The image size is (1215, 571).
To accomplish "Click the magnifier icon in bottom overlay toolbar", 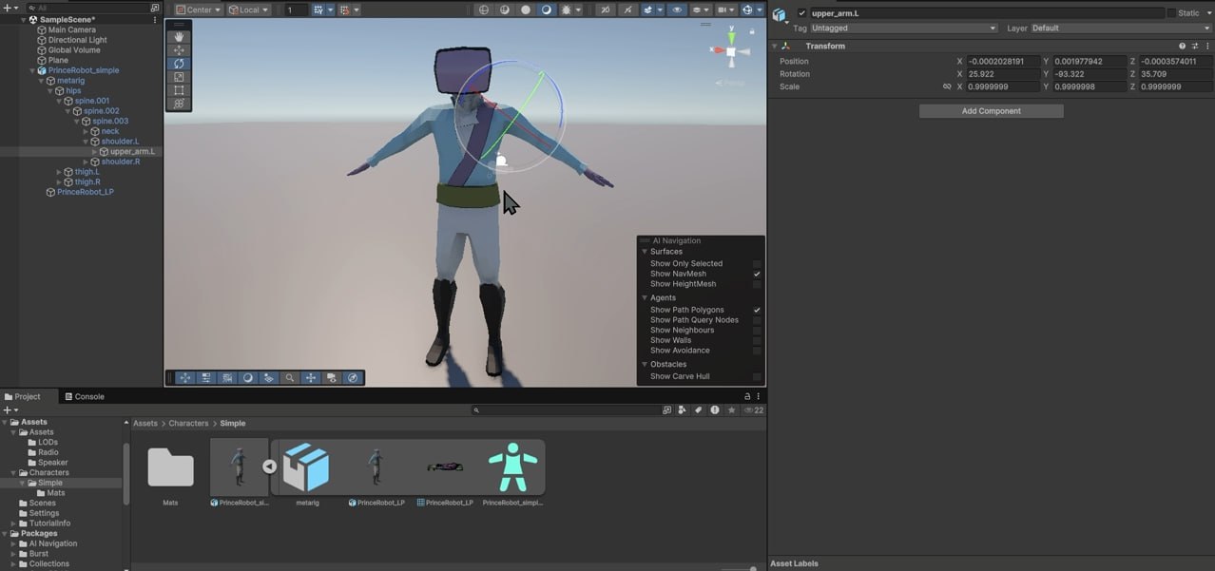I will point(289,377).
